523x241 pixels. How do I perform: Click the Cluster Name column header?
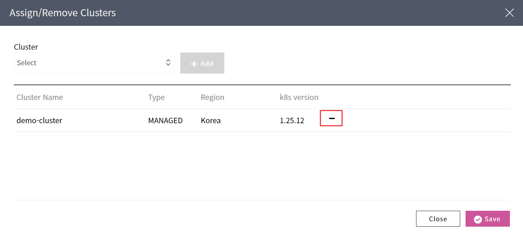tap(40, 97)
